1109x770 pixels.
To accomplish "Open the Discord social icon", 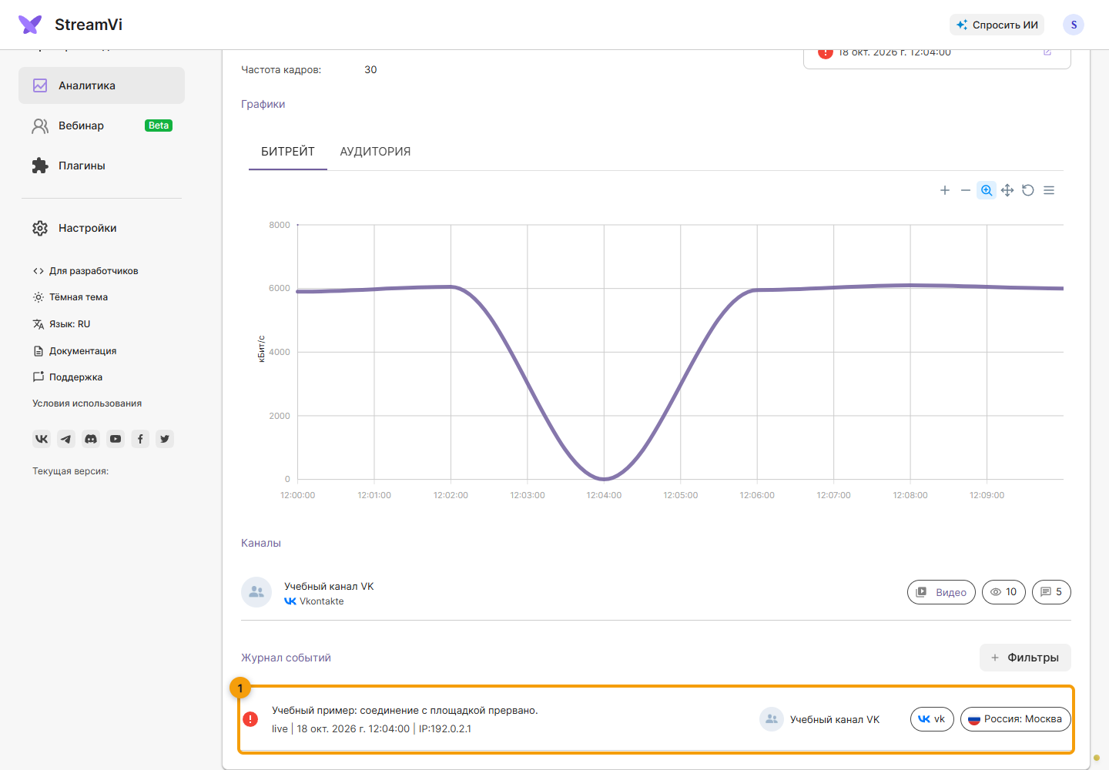I will click(91, 439).
